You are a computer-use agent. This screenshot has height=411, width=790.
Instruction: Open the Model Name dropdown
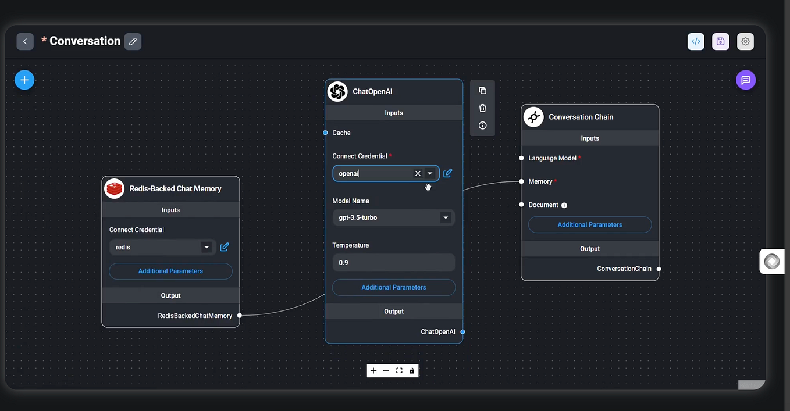[x=446, y=217]
